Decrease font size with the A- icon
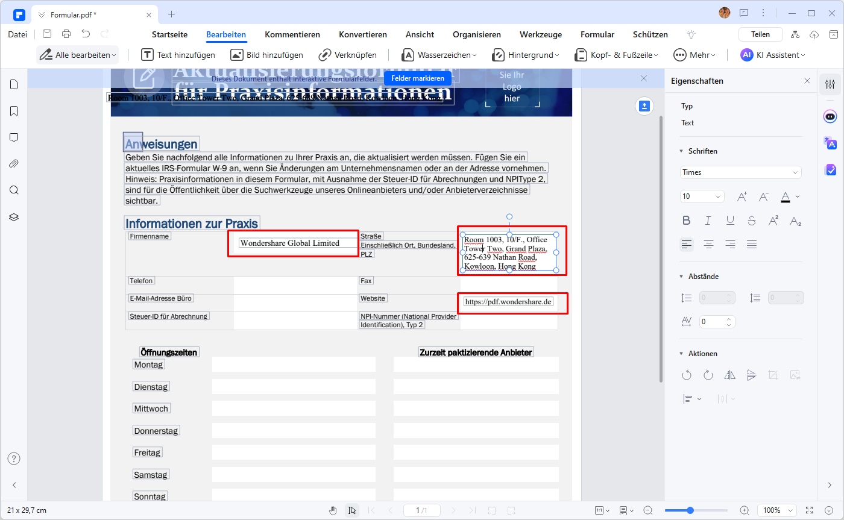The height and width of the screenshot is (520, 844). [763, 196]
